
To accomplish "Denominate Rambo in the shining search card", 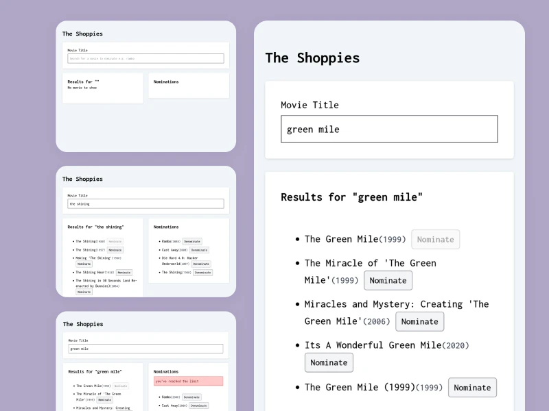I will coord(192,242).
